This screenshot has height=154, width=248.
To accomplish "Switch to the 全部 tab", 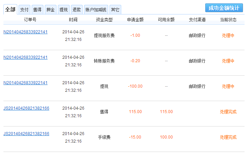I will 10,9.
